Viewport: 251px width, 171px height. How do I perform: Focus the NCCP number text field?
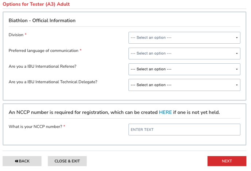(184, 130)
